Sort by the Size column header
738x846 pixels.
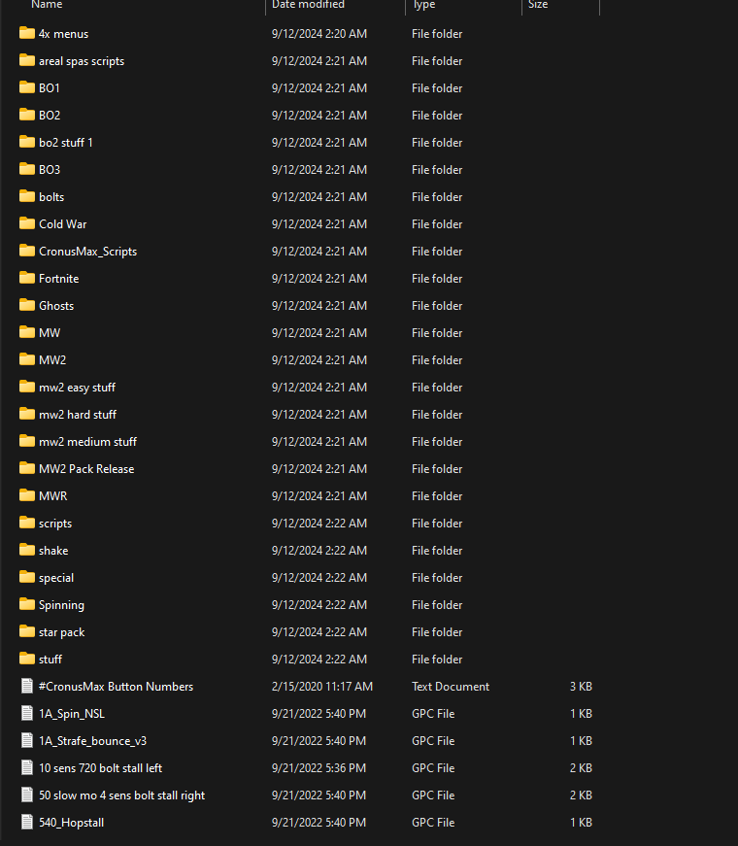pos(538,4)
